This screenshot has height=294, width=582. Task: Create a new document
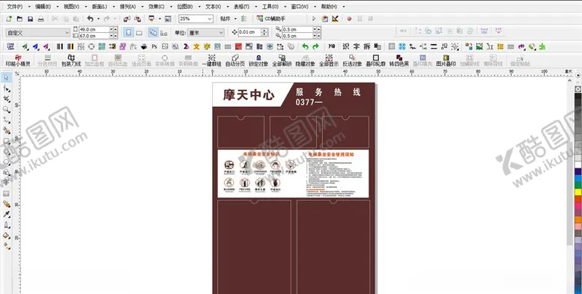pos(9,19)
